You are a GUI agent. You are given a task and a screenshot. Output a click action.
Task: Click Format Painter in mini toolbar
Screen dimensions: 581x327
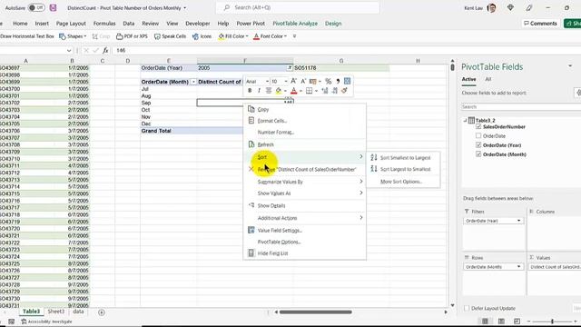[344, 91]
